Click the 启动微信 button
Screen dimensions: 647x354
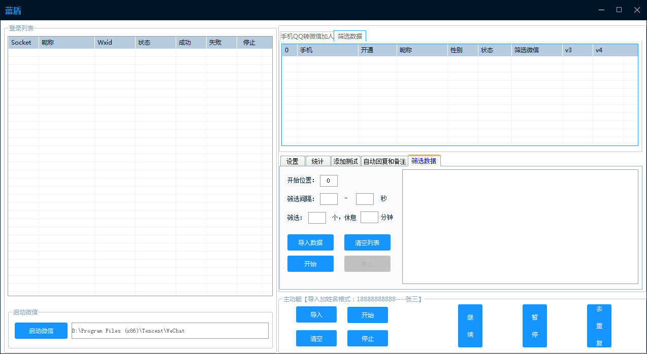[41, 331]
